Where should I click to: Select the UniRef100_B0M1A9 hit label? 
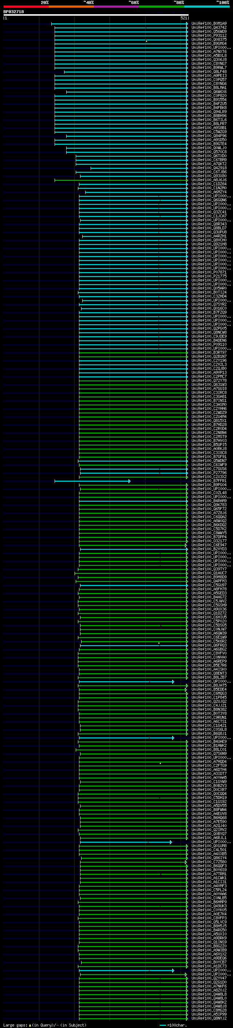click(209, 24)
